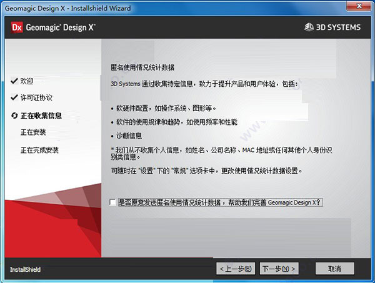
Task: Cancel installation with the 取消 button
Action: (x=335, y=269)
